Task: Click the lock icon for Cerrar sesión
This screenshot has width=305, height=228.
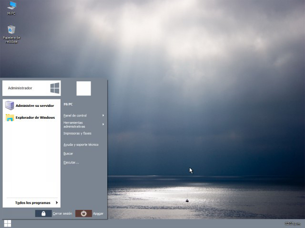Action: point(43,213)
